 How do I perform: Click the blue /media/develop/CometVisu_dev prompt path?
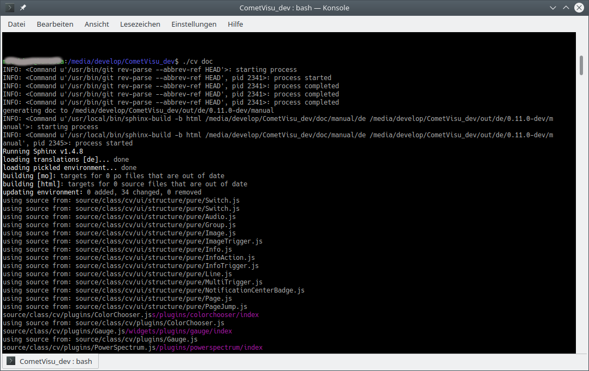click(x=121, y=62)
